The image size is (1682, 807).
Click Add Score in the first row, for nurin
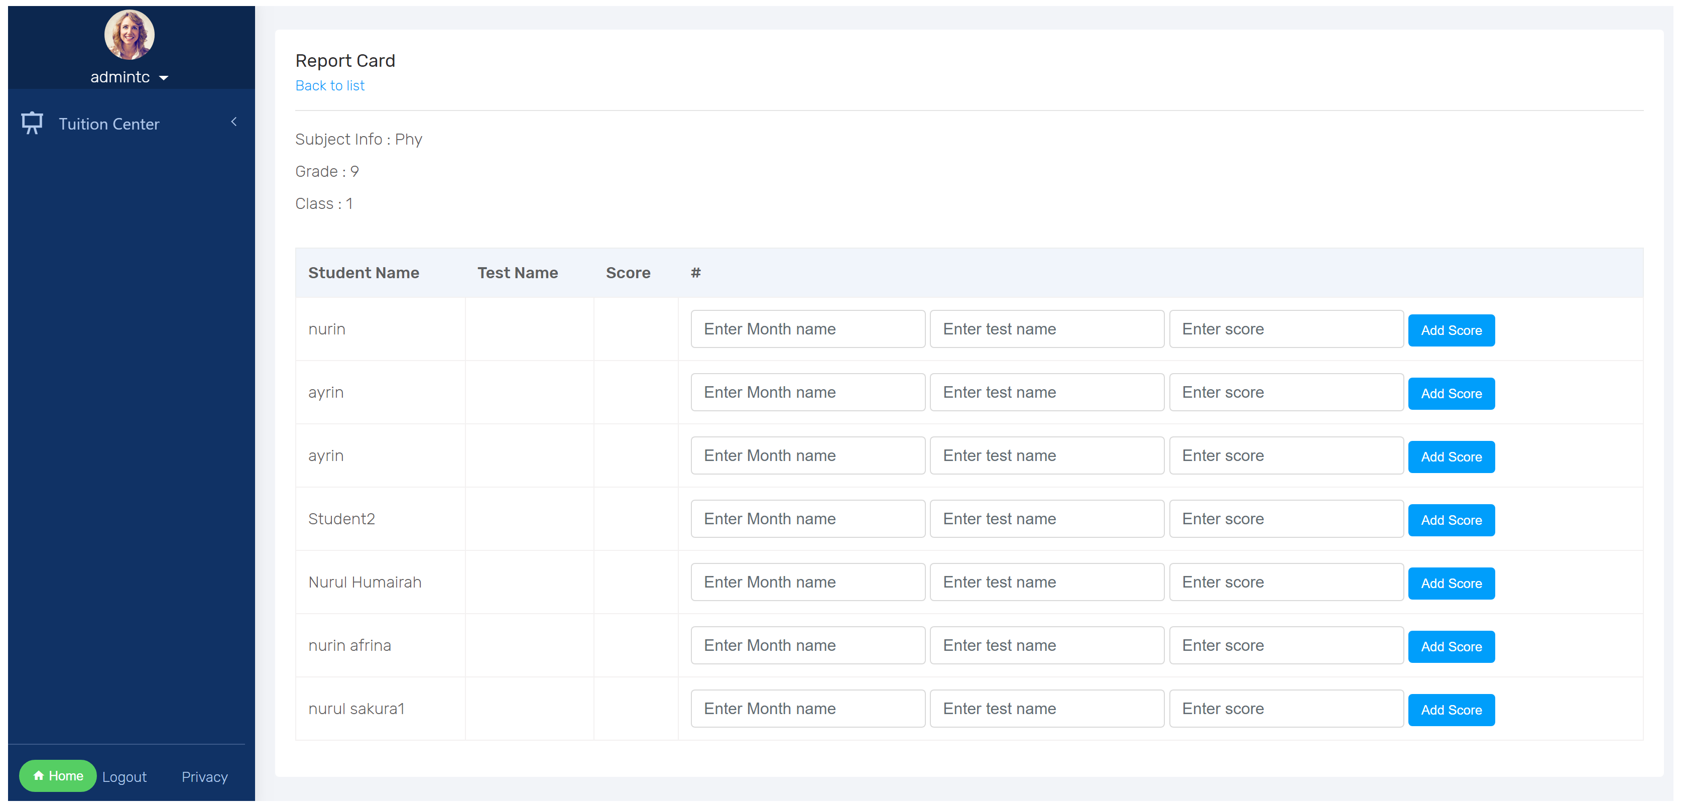(x=1451, y=330)
